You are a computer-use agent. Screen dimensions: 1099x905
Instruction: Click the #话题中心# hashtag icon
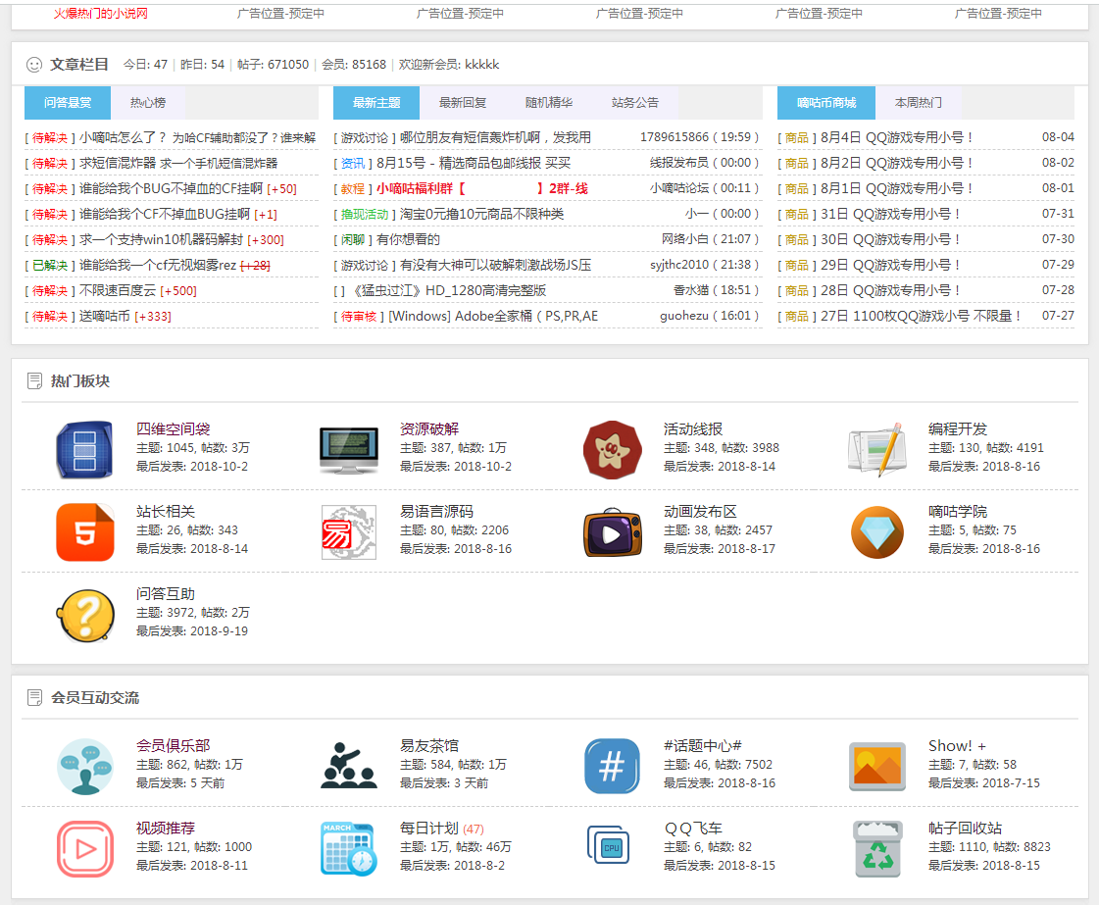pos(613,766)
